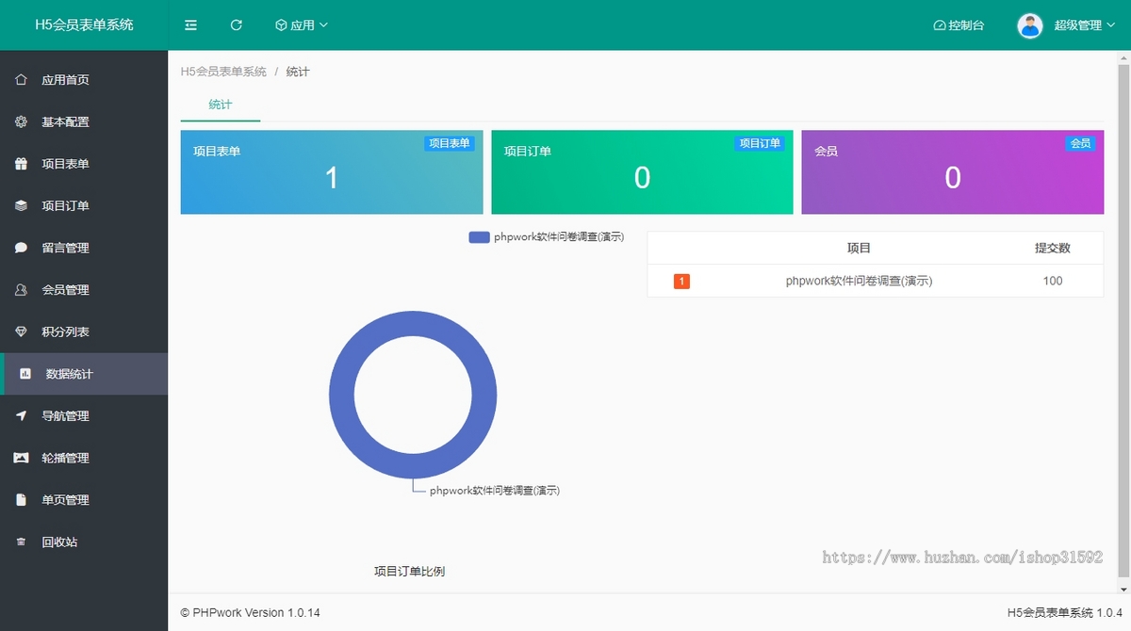Click the picture icon beside 轮播管理
This screenshot has height=631, width=1131.
click(21, 458)
